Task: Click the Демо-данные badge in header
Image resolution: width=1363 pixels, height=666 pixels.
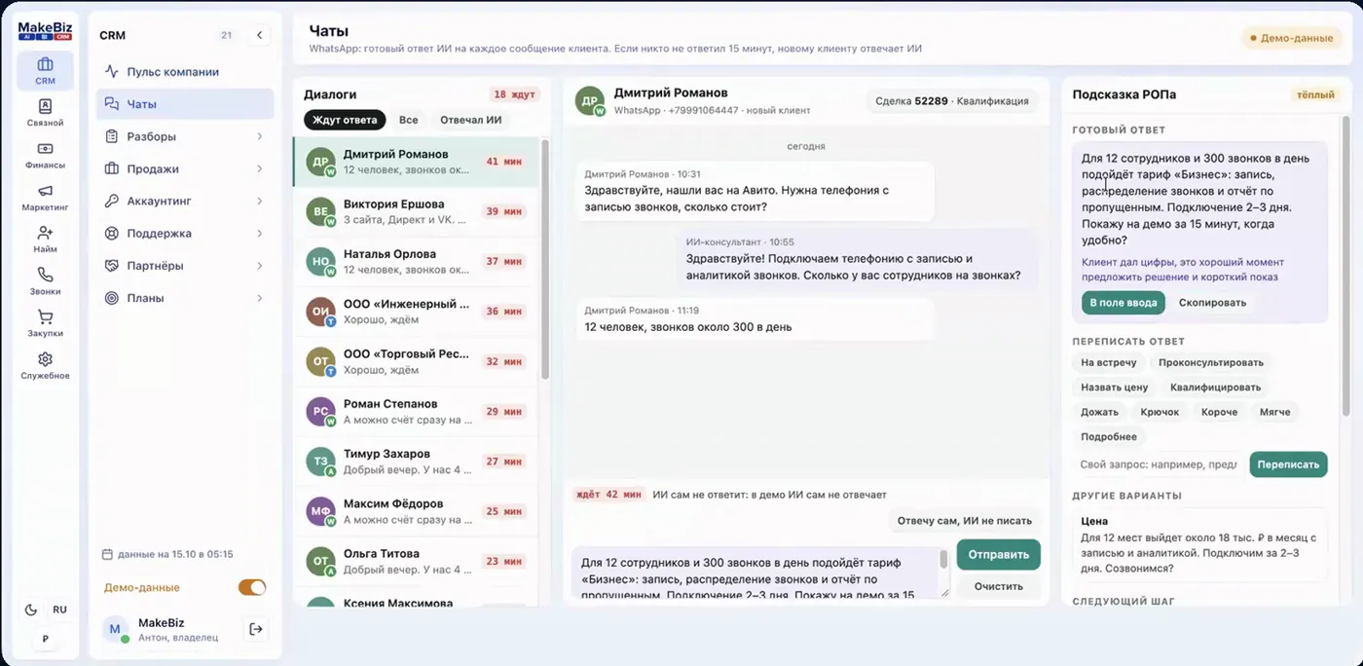Action: click(x=1292, y=39)
